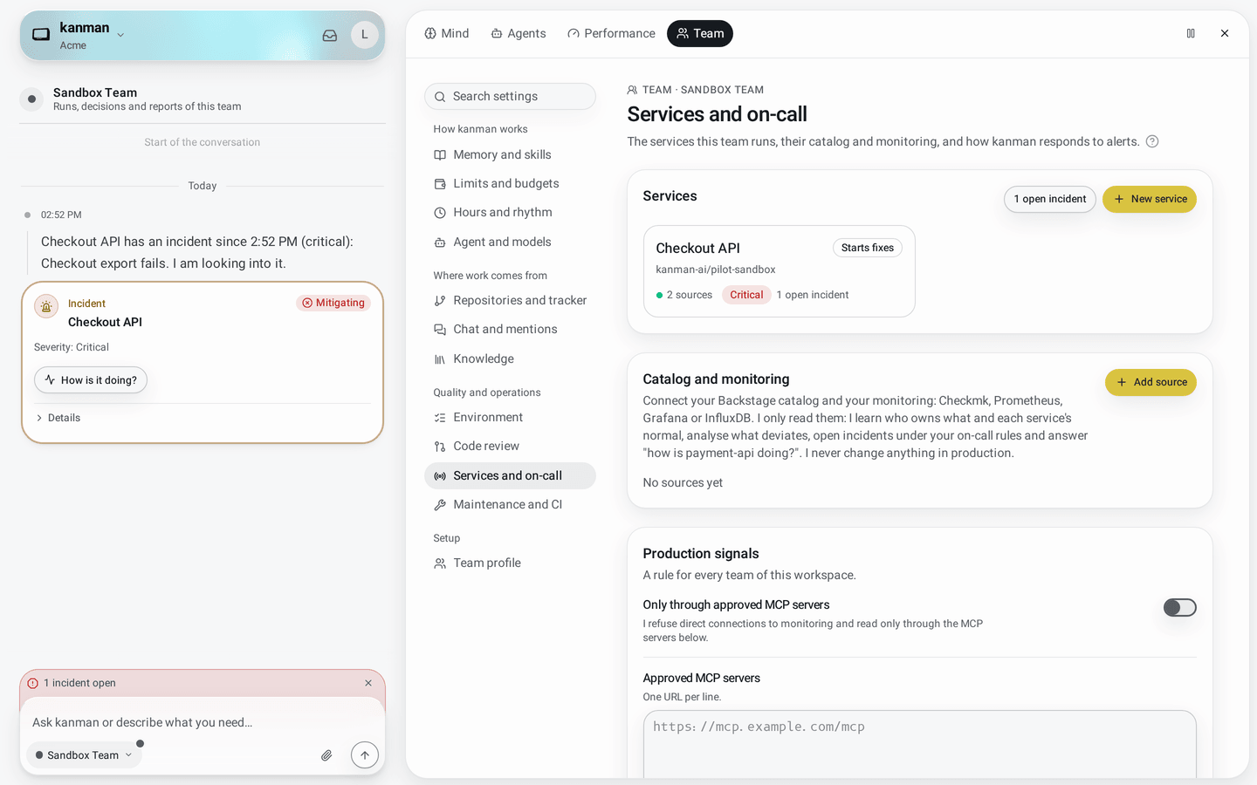Open Knowledge settings
Screen dimensions: 1257x785
coord(510,358)
